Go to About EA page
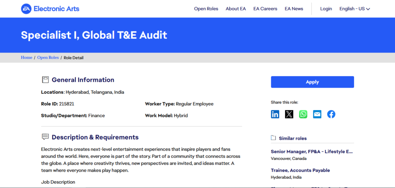Viewport: 395px width, 188px height. [236, 9]
